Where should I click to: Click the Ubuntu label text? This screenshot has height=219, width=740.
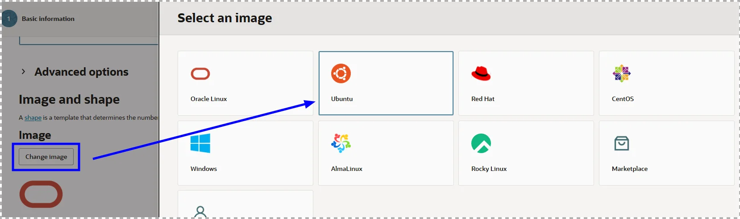(x=342, y=99)
